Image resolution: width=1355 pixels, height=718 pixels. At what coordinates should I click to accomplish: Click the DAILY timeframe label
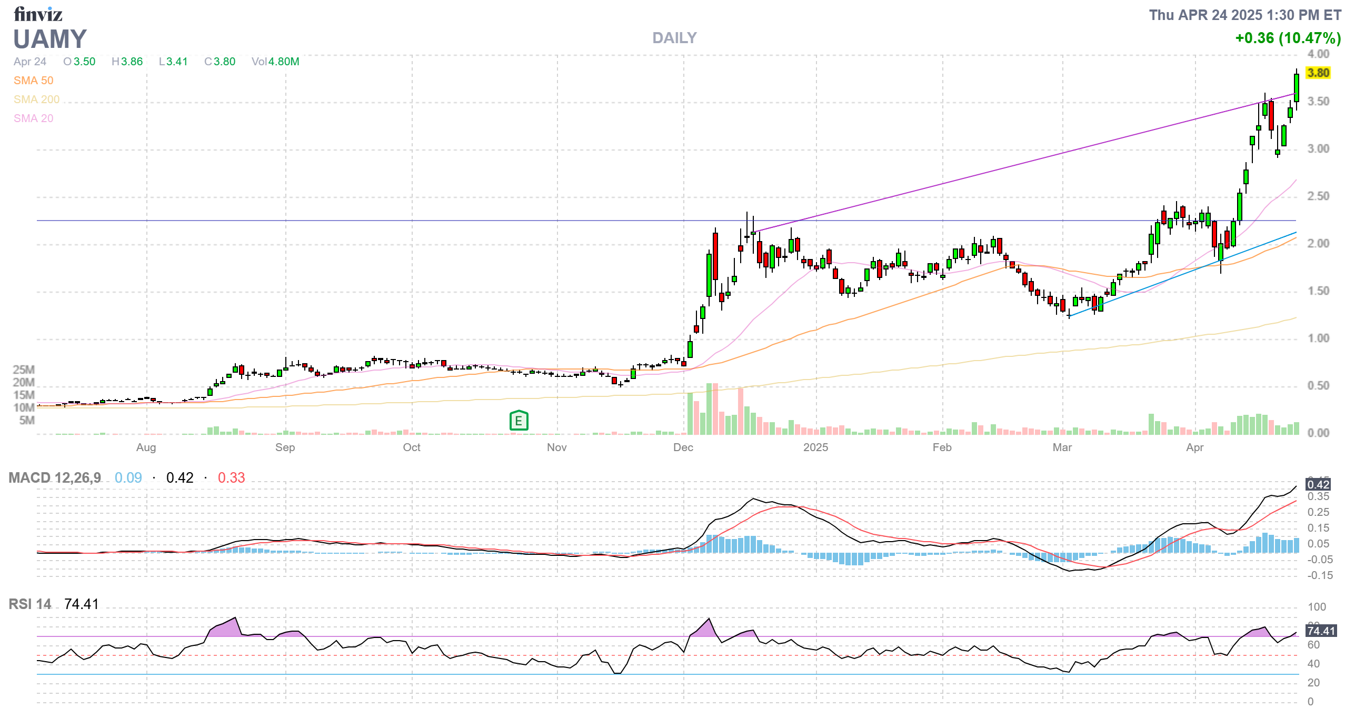674,38
